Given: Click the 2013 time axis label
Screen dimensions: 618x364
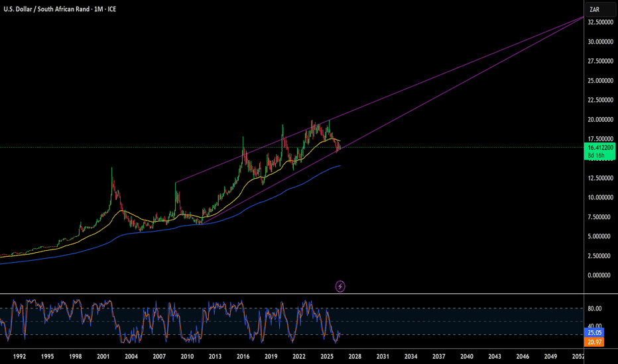Looking at the screenshot, I should pyautogui.click(x=216, y=357).
